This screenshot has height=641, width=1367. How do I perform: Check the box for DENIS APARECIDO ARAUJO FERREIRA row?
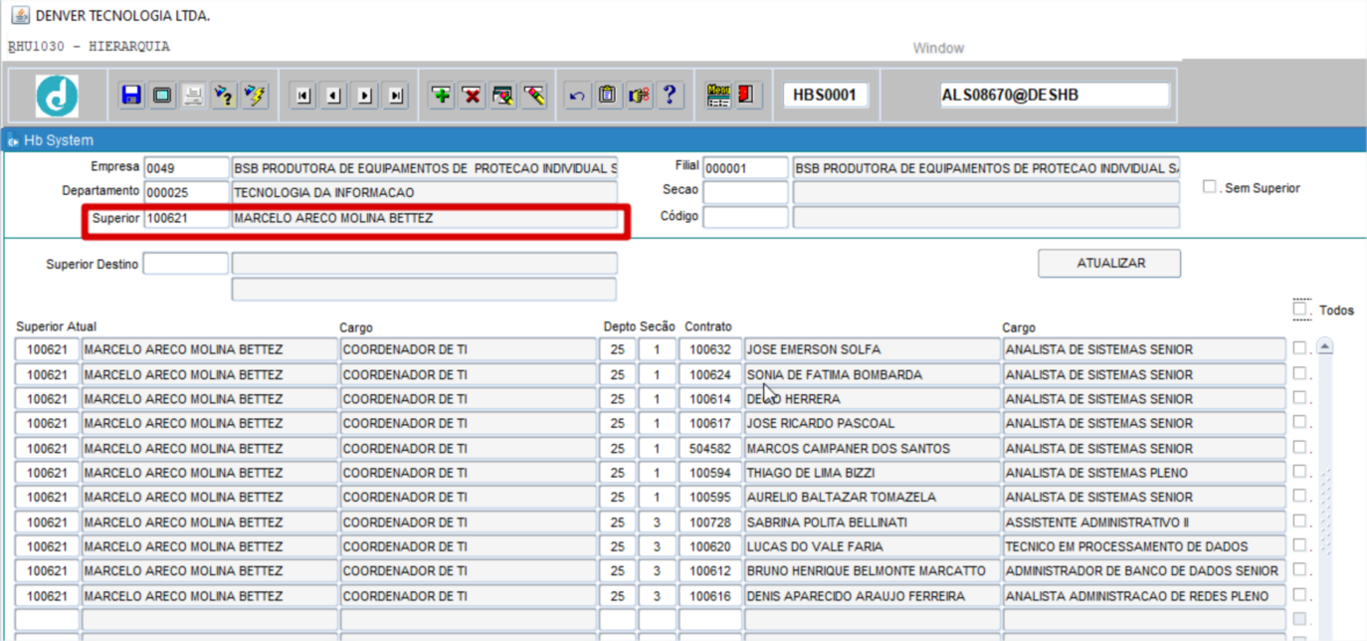pos(1299,594)
